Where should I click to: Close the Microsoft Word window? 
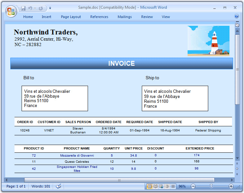tap(235, 8)
